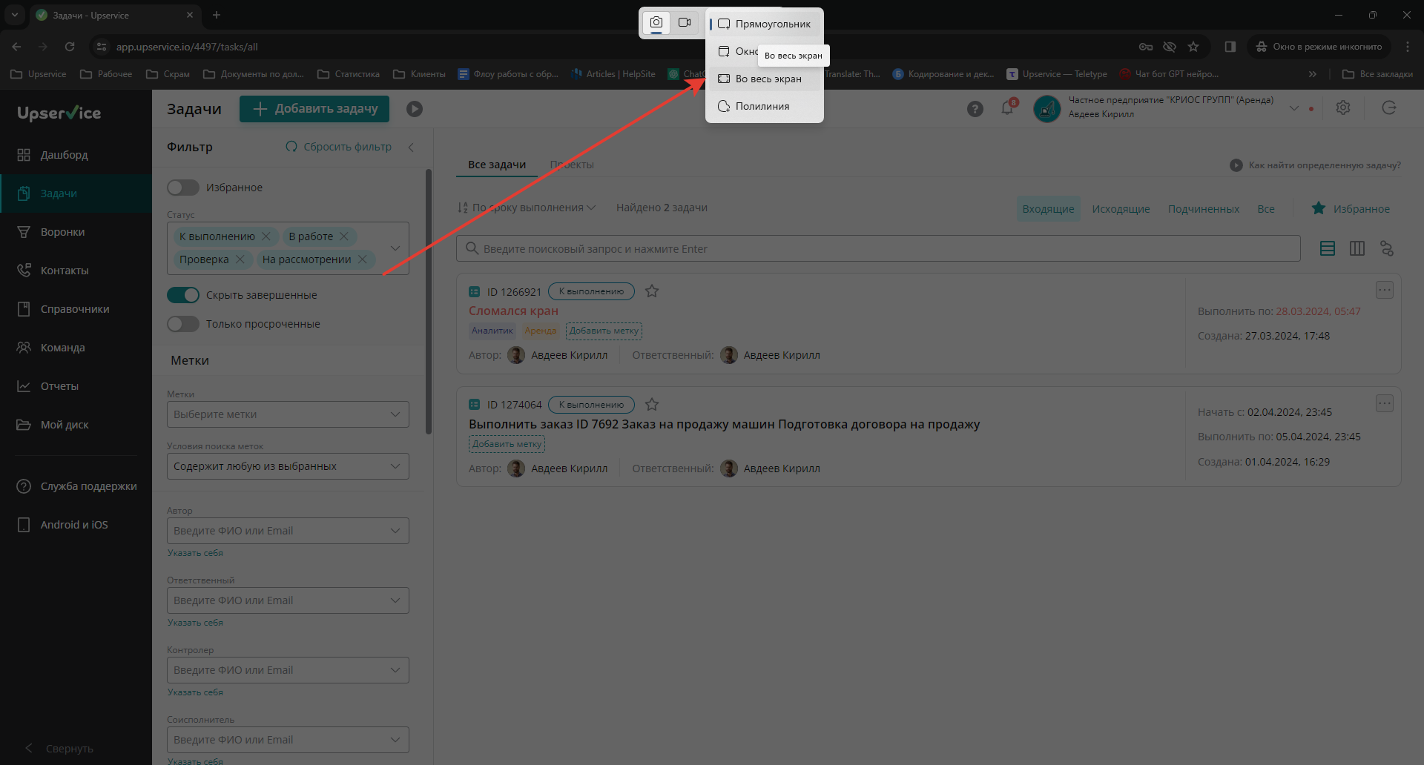Open Отчеты in the sidebar

pos(76,386)
